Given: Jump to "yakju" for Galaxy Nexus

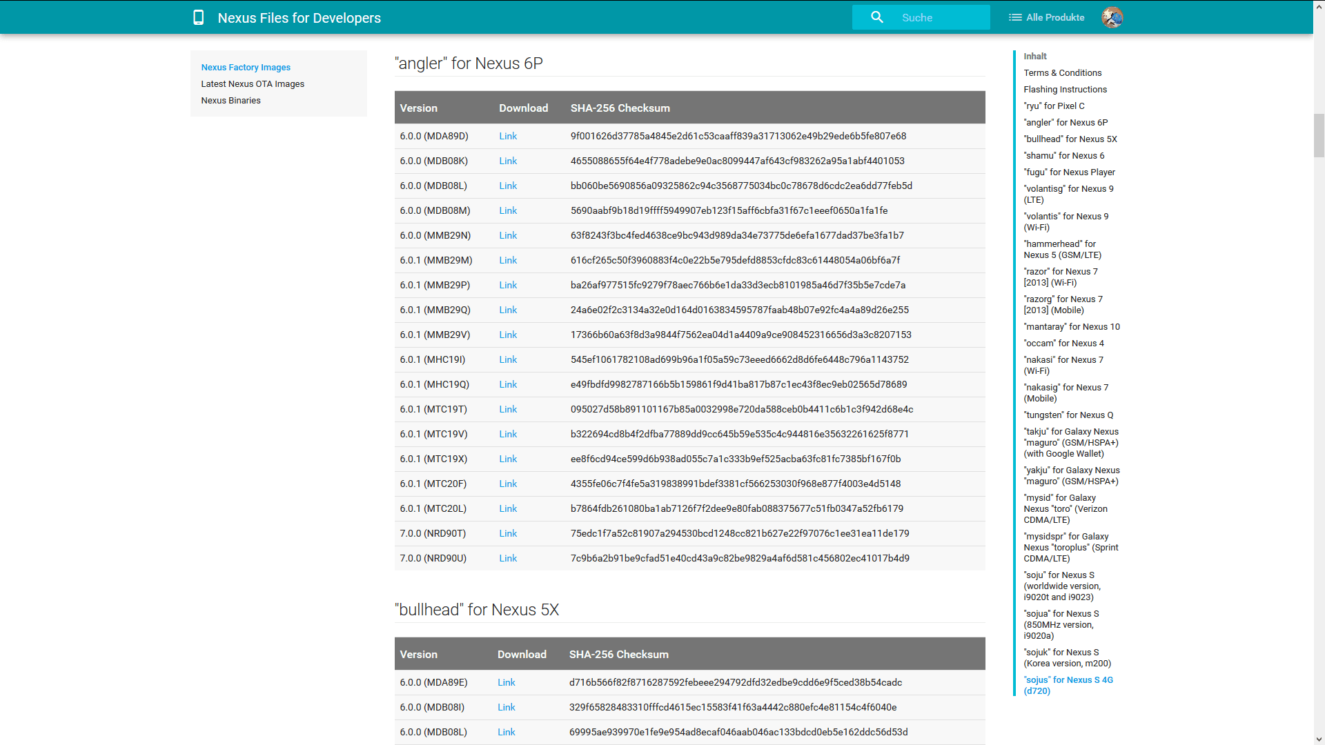Looking at the screenshot, I should pyautogui.click(x=1072, y=476).
